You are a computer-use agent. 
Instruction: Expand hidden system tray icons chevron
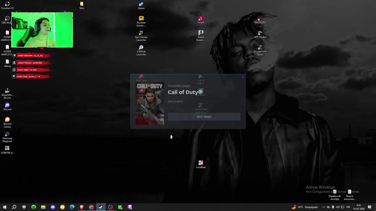[x=324, y=207]
